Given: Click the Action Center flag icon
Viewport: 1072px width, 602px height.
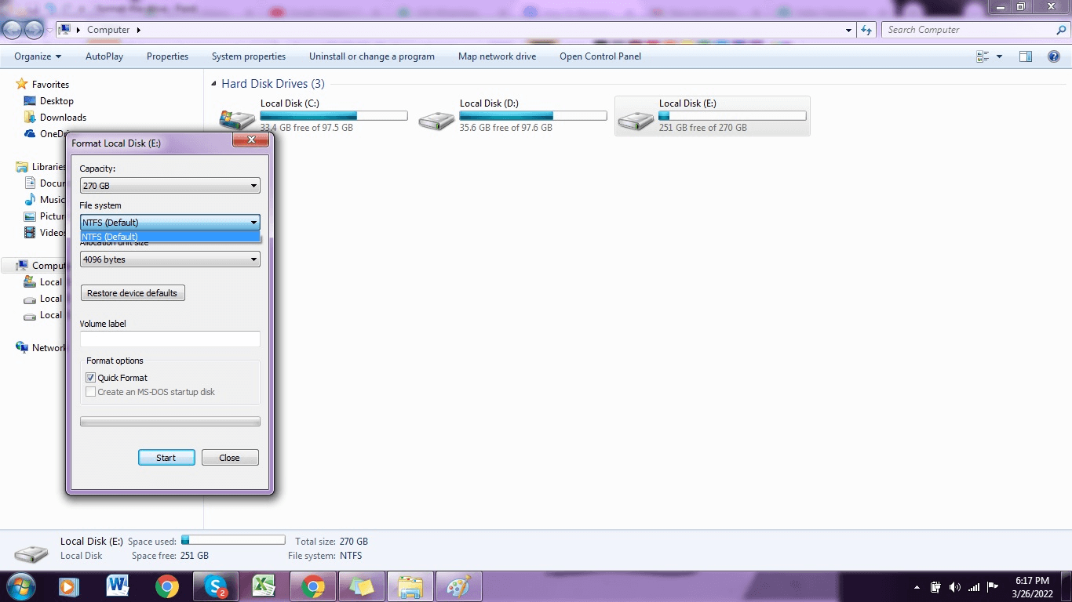Looking at the screenshot, I should [x=993, y=586].
